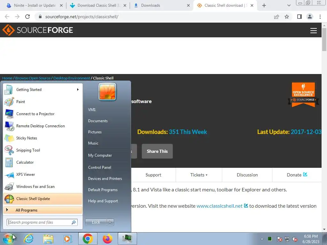This screenshot has width=327, height=245.
Task: Open the Donate tab
Action: [297, 175]
